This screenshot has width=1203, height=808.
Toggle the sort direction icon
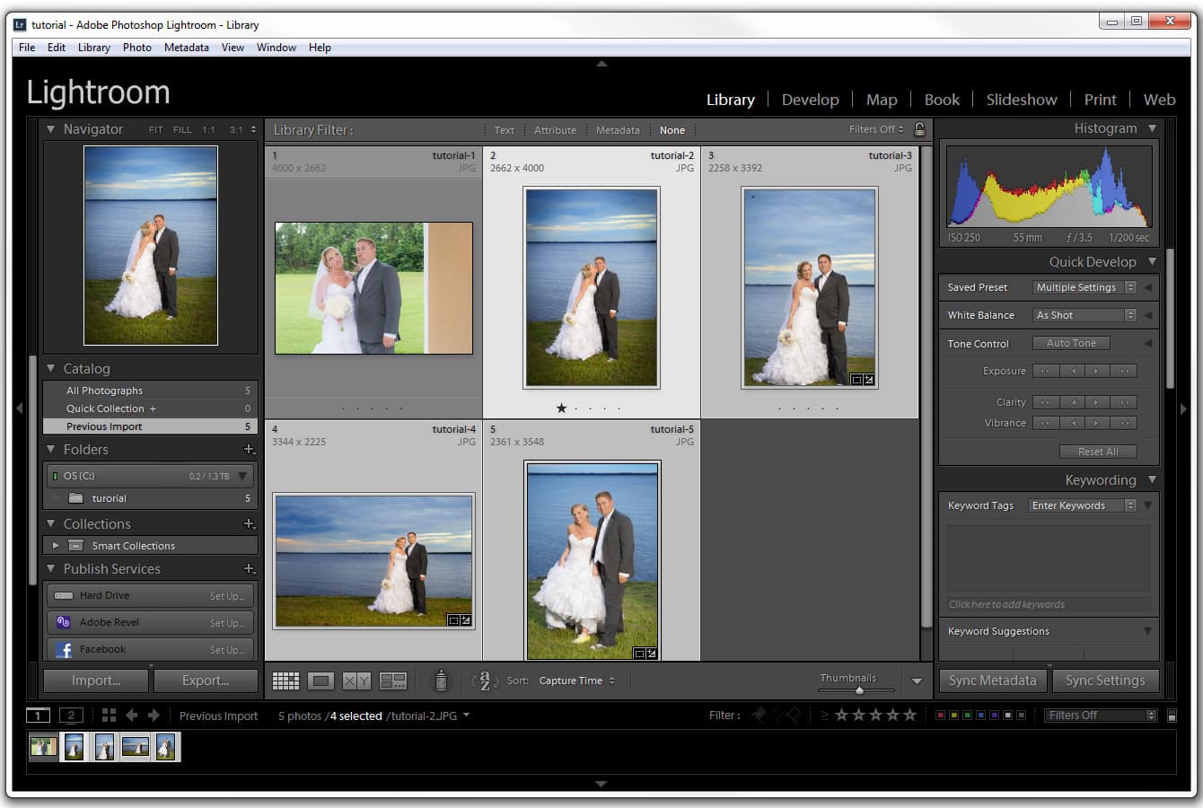point(485,681)
